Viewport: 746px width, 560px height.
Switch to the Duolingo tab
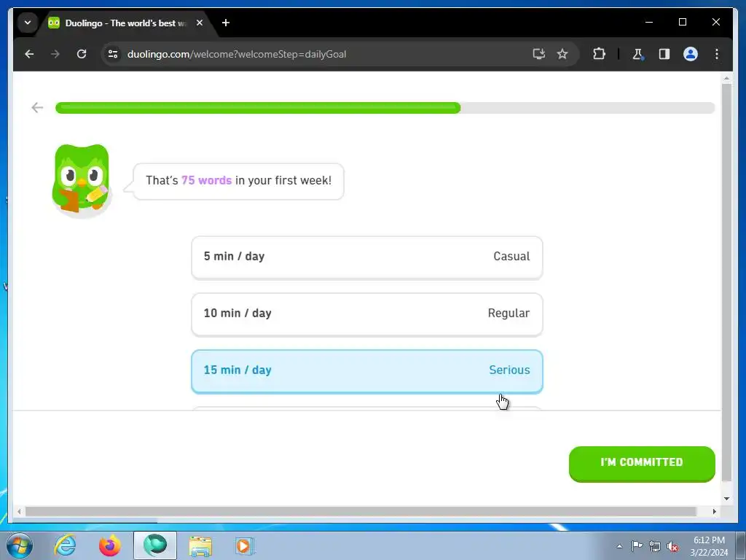125,23
